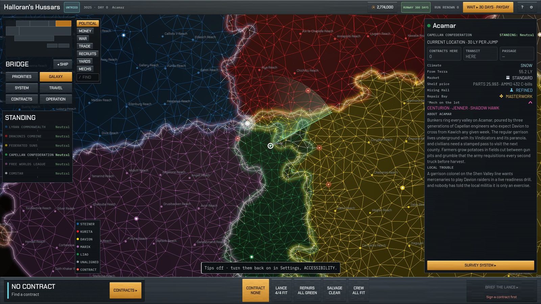
Task: Open the help question mark icon
Action: click(x=522, y=7)
